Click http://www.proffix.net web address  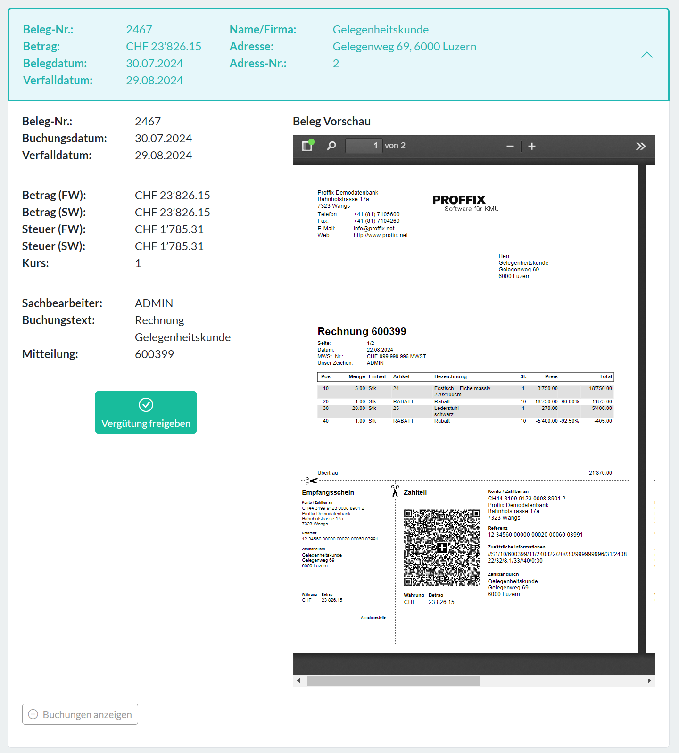(381, 235)
